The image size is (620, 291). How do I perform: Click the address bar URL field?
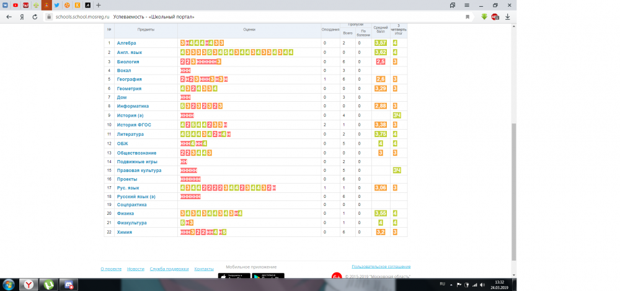point(248,17)
